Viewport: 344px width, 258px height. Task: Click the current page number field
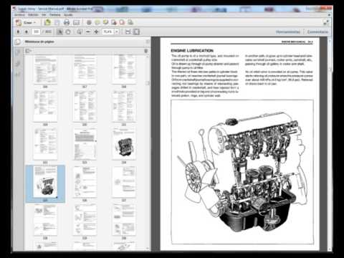pos(36,32)
